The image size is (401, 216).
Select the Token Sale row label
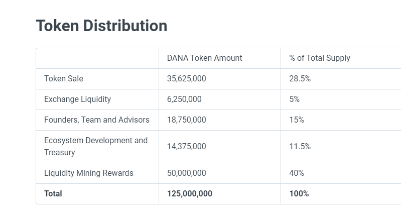click(x=64, y=79)
